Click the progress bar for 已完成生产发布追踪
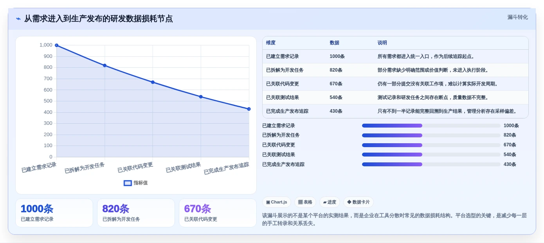This screenshot has height=243, width=544. (x=431, y=164)
